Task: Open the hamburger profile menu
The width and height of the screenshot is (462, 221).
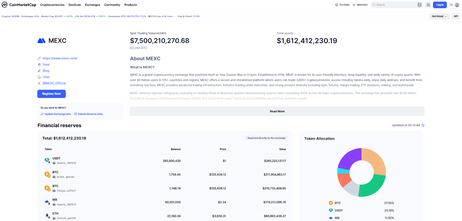Action: pyautogui.click(x=454, y=5)
